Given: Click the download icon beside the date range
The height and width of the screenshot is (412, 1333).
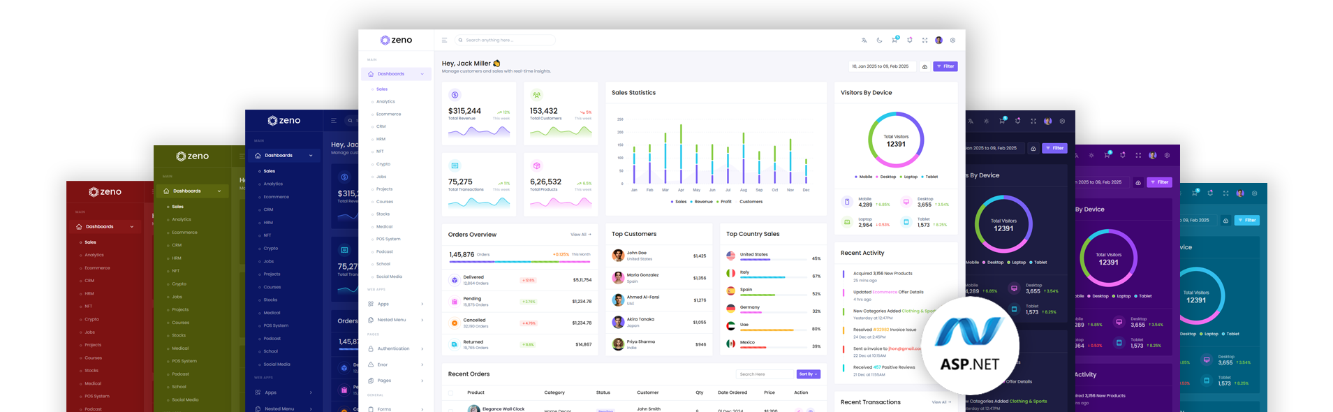Looking at the screenshot, I should (925, 67).
